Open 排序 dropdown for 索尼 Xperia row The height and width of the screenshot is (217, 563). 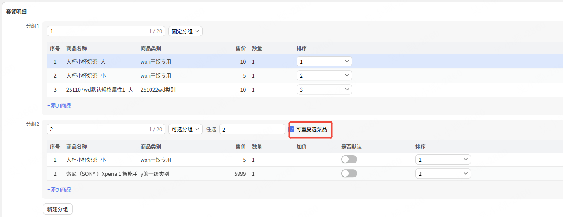tap(443, 174)
